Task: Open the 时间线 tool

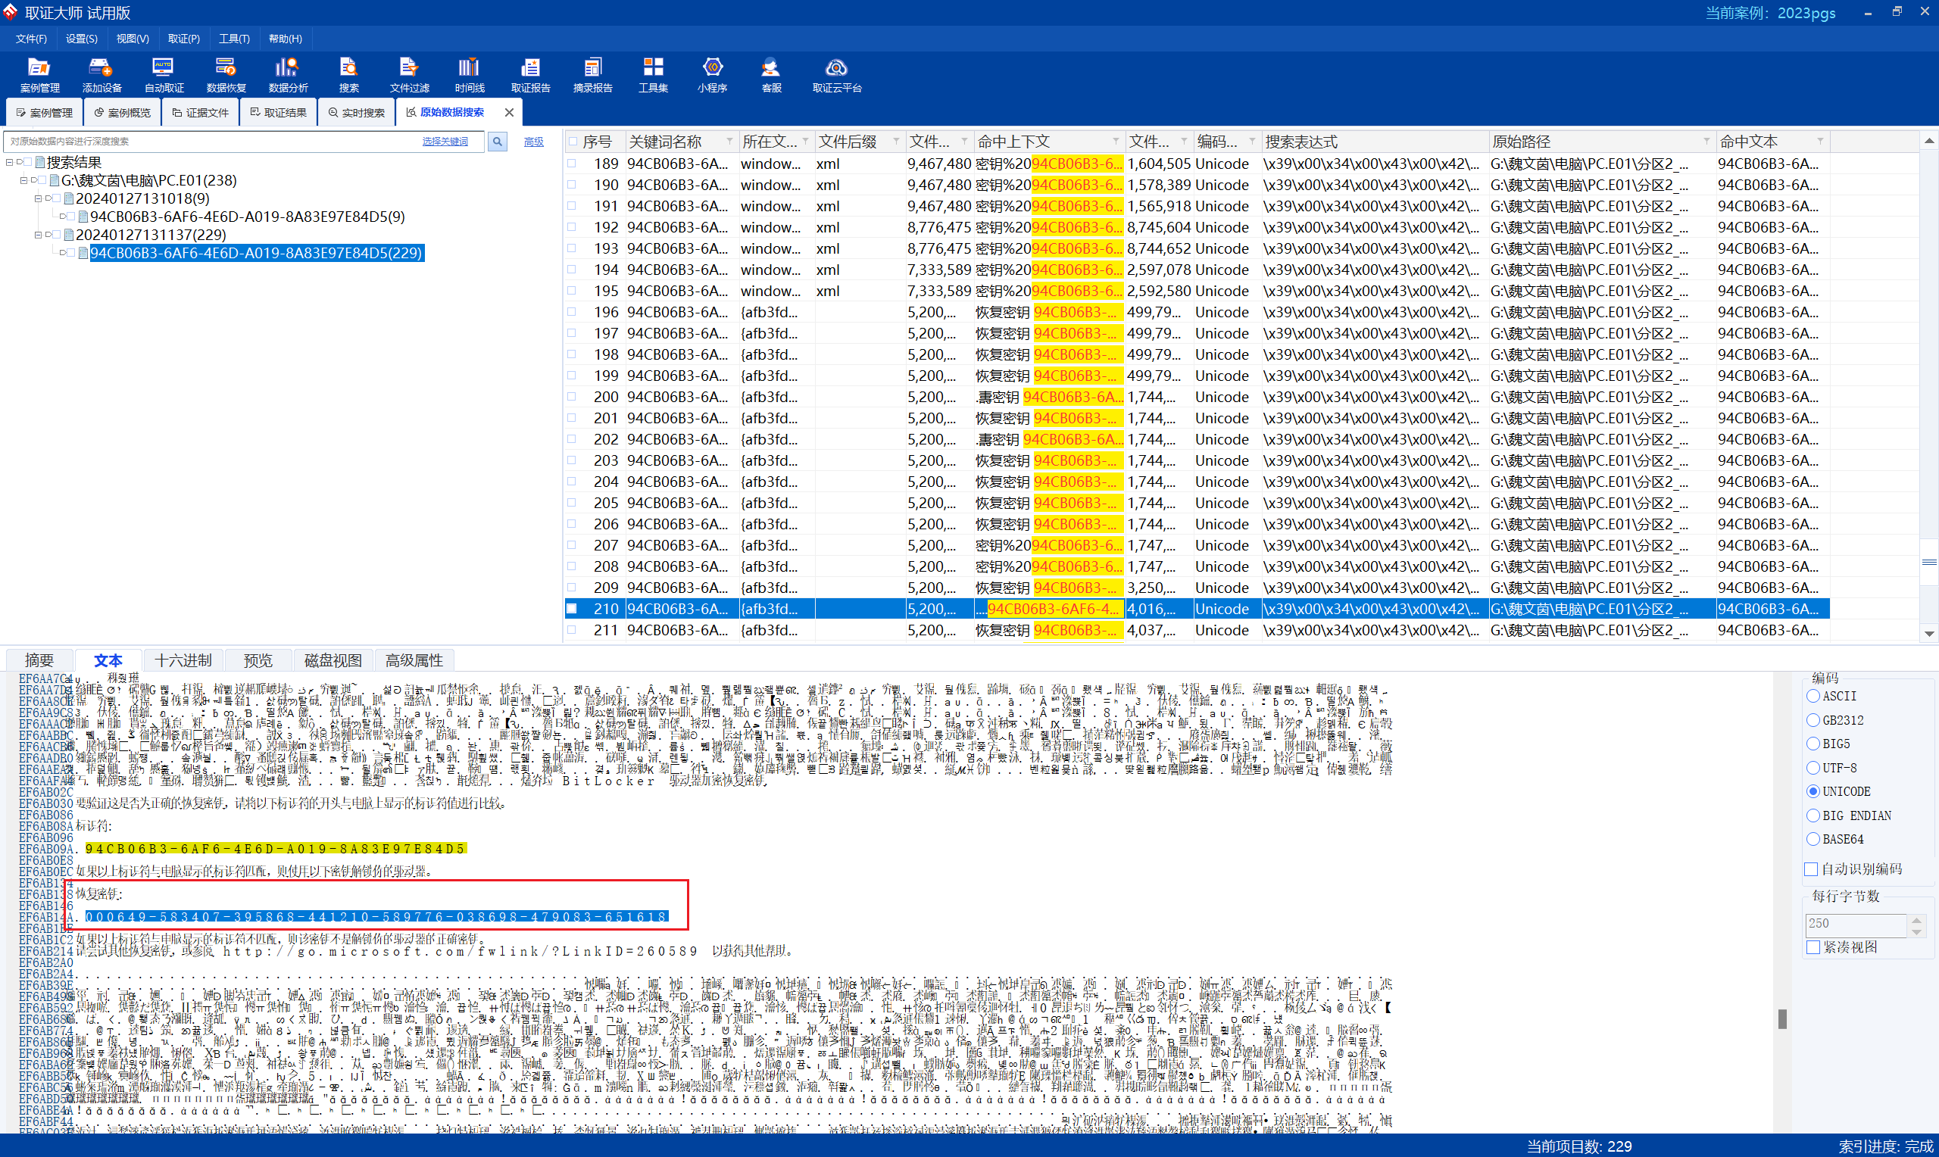Action: click(x=470, y=75)
